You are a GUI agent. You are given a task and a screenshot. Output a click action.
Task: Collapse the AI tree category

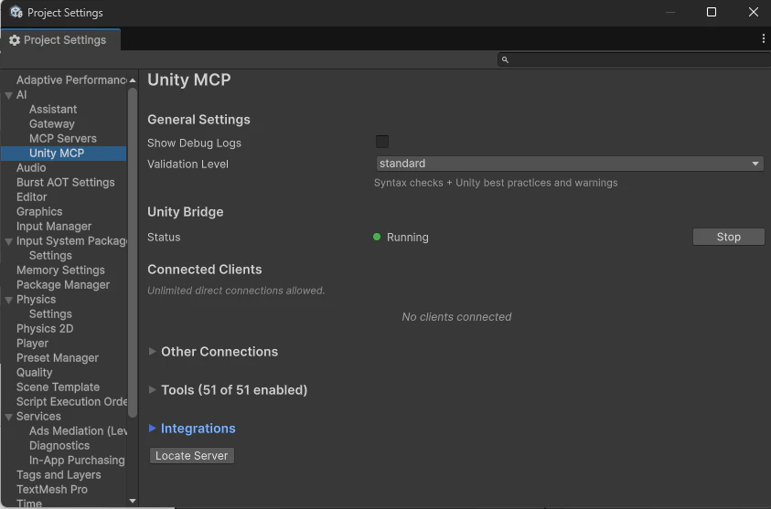pos(8,95)
